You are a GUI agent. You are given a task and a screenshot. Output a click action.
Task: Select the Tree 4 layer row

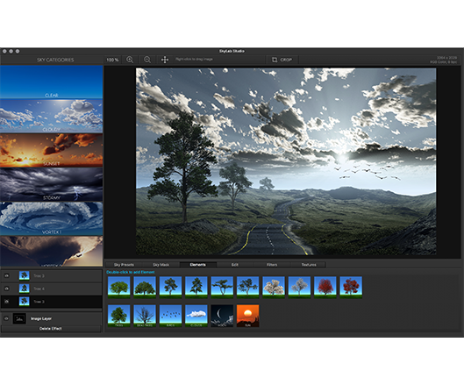52,289
